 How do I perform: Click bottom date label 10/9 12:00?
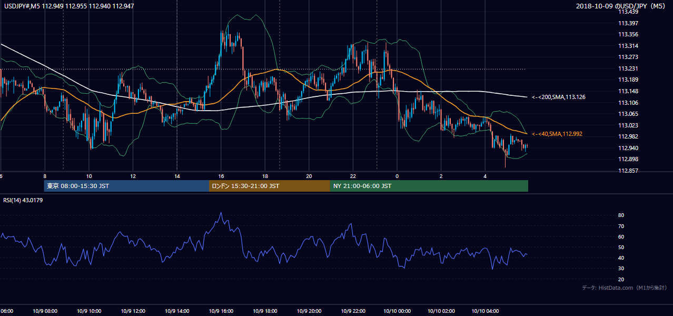(x=133, y=311)
